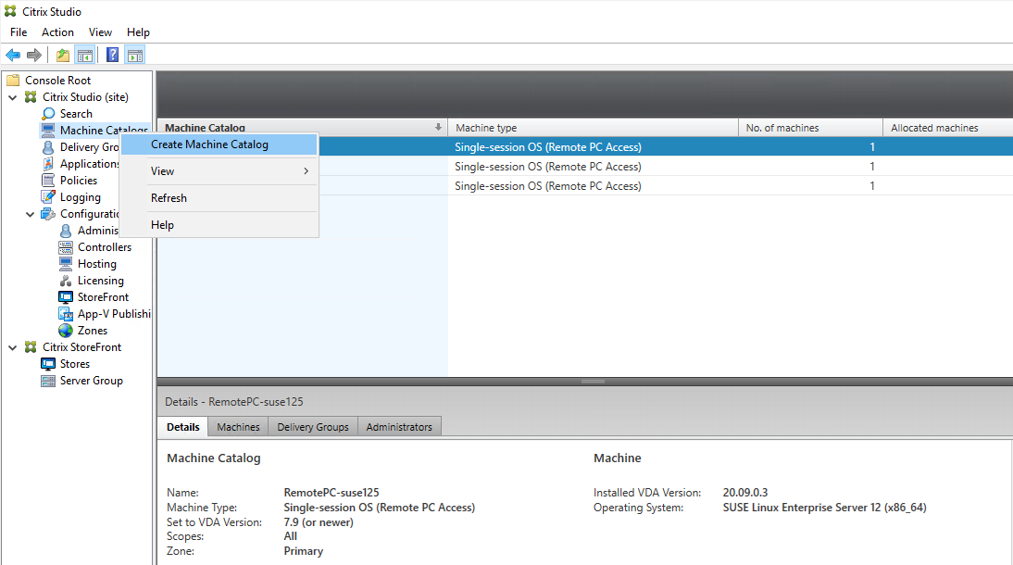Open the Action menu
This screenshot has height=565, width=1013.
[57, 31]
